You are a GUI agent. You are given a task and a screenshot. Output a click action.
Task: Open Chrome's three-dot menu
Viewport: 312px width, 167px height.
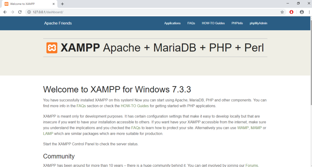pyautogui.click(x=309, y=12)
